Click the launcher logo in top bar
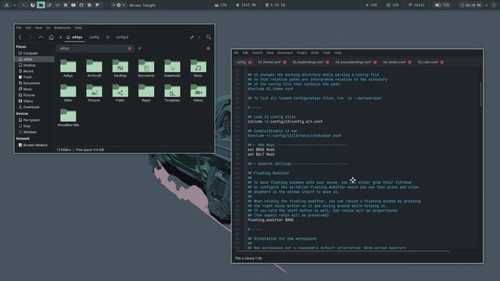 tap(7, 5)
